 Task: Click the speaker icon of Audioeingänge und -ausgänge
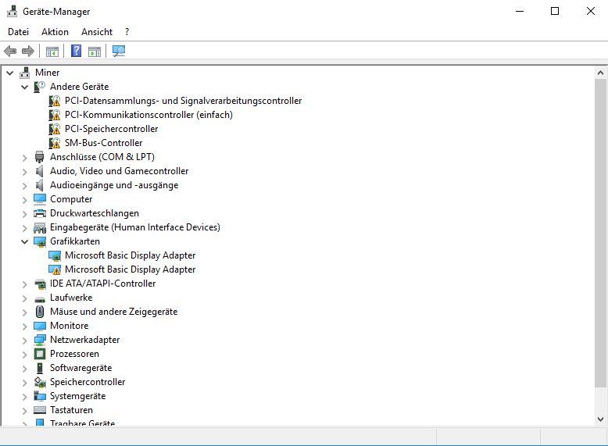[40, 185]
